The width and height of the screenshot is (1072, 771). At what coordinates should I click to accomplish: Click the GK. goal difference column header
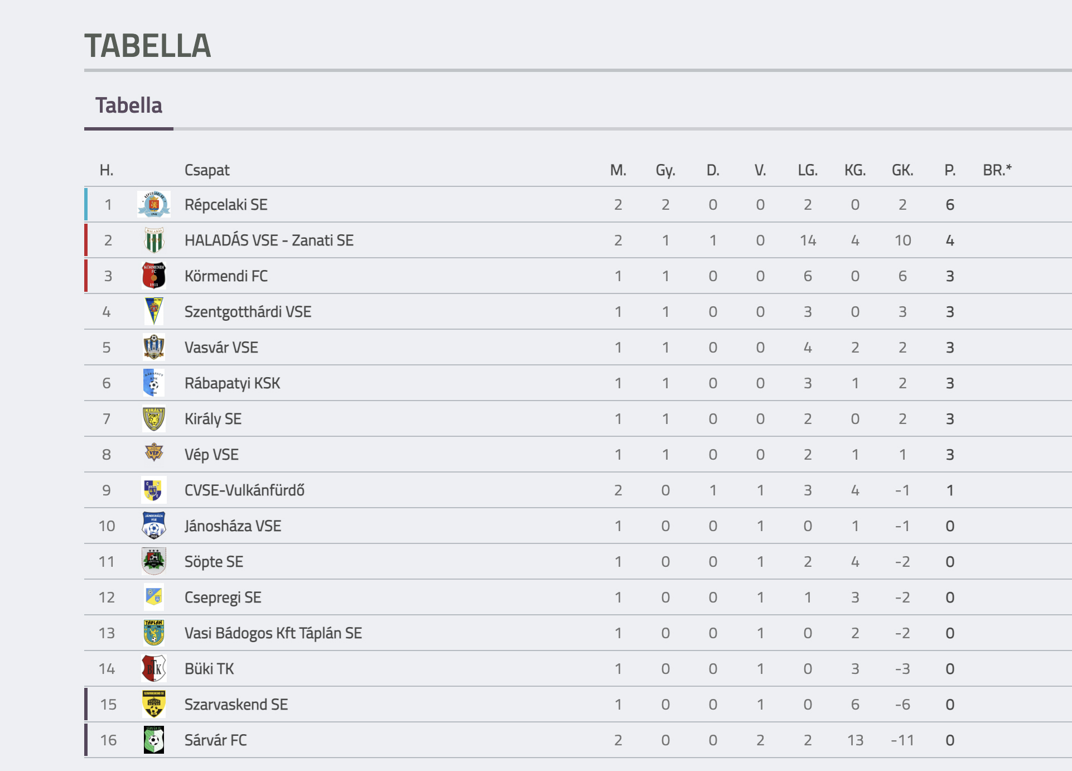[x=902, y=170]
